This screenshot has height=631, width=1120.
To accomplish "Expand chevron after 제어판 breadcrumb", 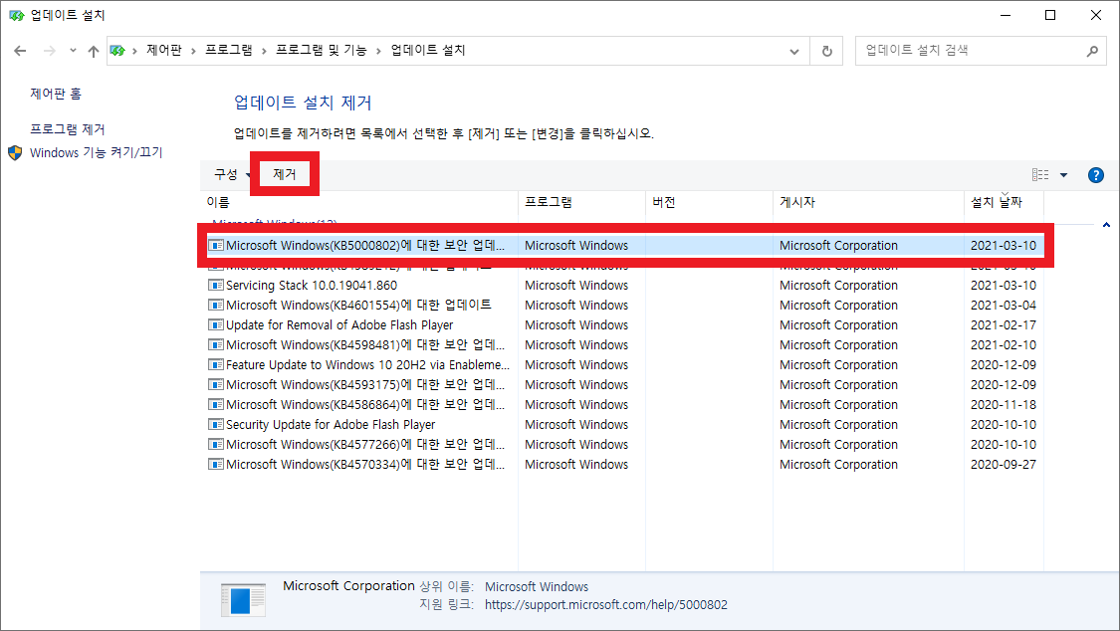I will (x=193, y=51).
